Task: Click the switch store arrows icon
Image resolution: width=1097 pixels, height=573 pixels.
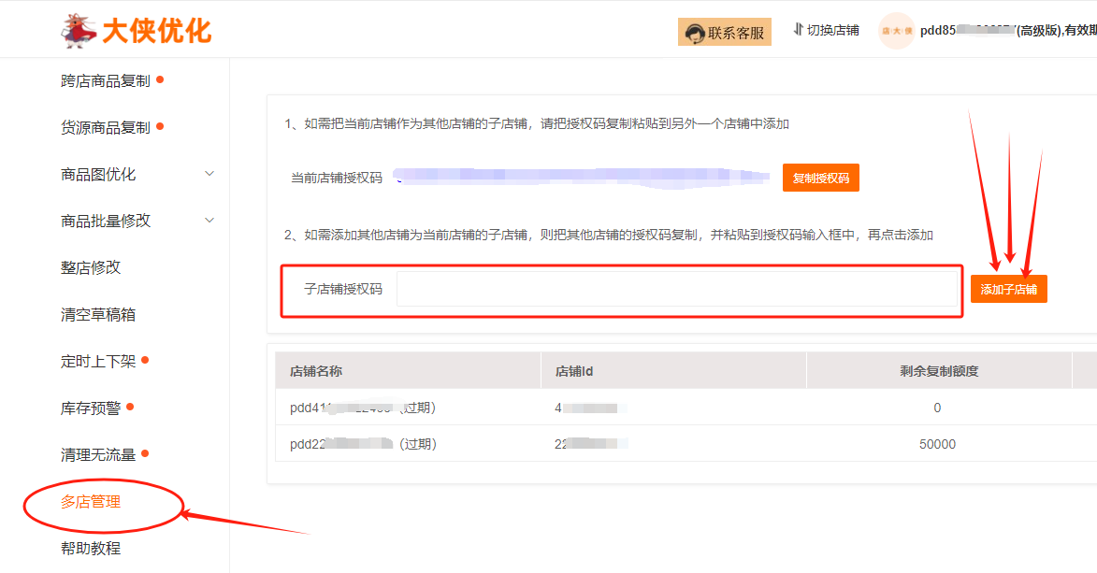Action: [798, 30]
